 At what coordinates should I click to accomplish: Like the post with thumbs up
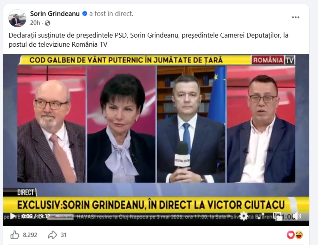[x=15, y=235]
